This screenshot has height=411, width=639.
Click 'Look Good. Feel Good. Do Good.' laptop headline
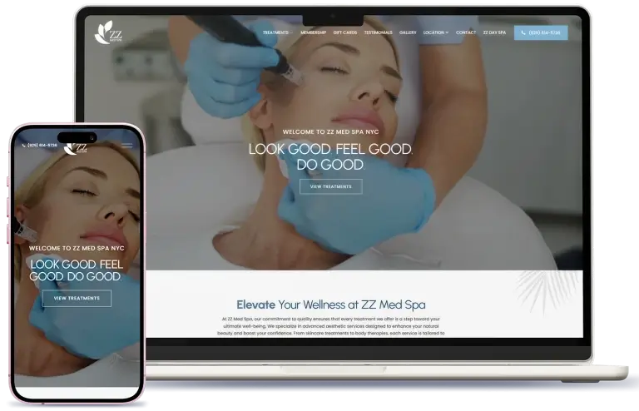coord(330,156)
